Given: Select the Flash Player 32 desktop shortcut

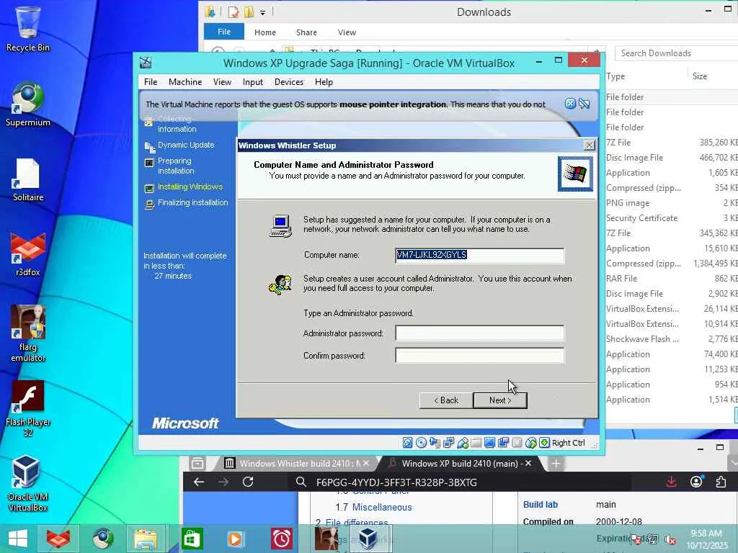Looking at the screenshot, I should click(x=28, y=408).
